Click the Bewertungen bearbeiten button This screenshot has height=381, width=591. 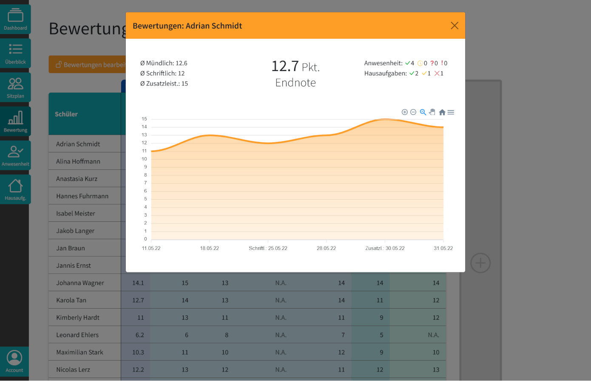point(87,65)
